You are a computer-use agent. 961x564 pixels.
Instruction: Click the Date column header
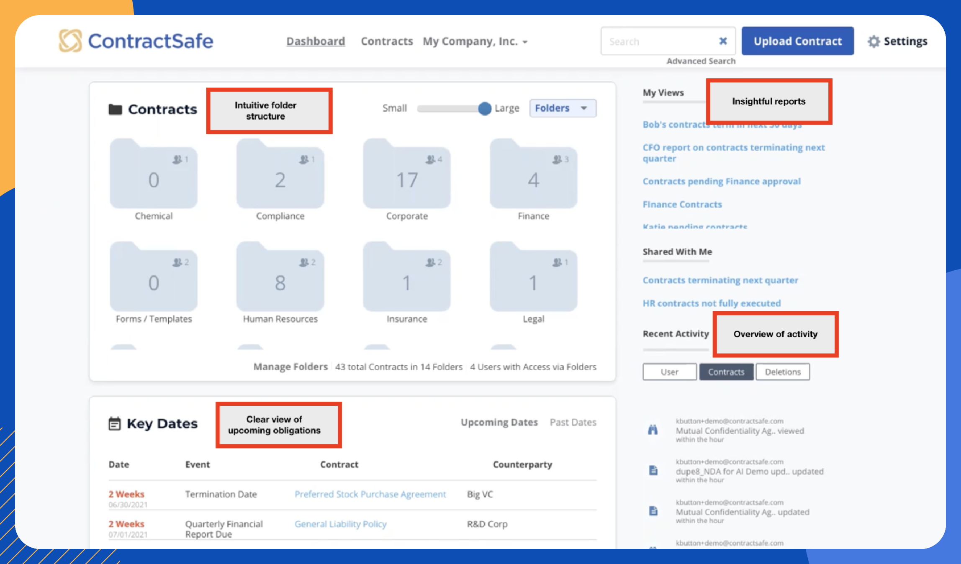coord(119,464)
